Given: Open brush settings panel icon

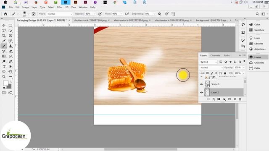Looking at the screenshot, I should 34,14.
